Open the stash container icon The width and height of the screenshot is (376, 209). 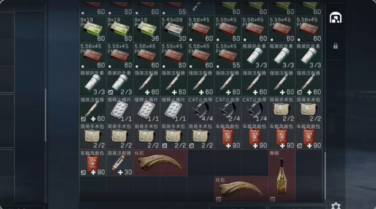335,17
